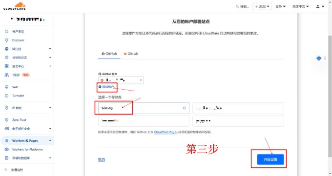Click the Cloudflare logo
The width and height of the screenshot is (332, 176).
coord(14,6)
